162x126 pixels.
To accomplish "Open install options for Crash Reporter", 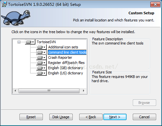I will coord(42,57).
